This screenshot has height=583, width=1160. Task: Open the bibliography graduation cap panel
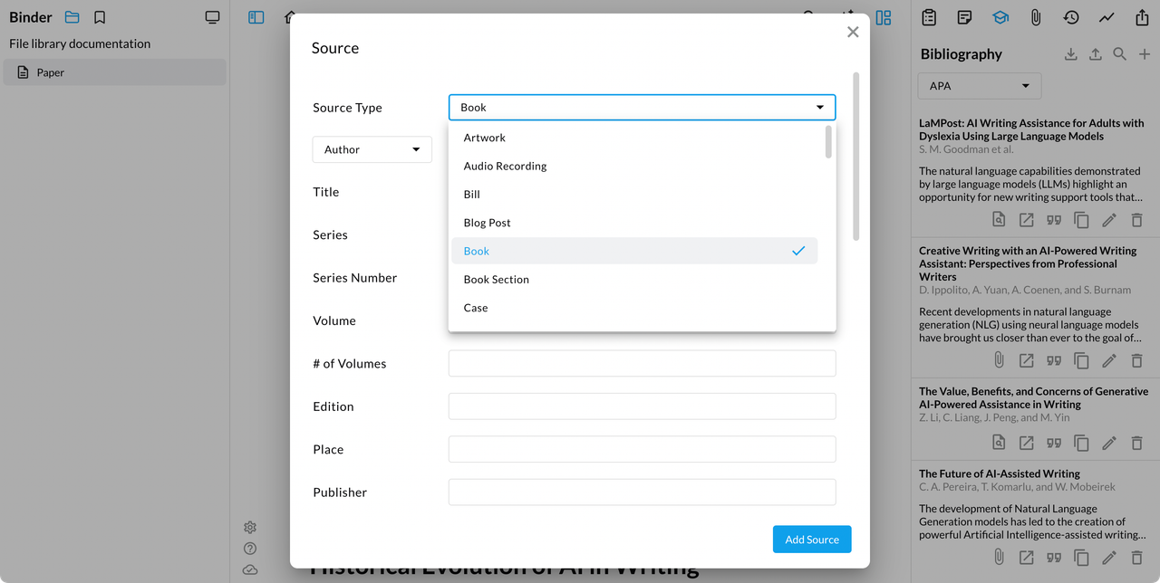pos(1000,17)
